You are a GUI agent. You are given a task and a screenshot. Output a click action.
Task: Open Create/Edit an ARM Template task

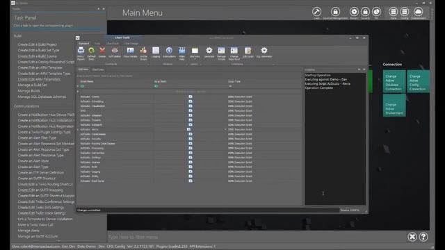[40, 68]
